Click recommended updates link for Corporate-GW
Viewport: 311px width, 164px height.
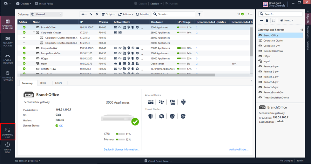tap(197, 48)
